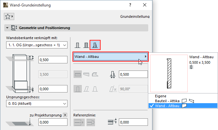This screenshot has width=218, height=130.
Task: Click the bottom offset 0,000 field
Action: (x=53, y=89)
